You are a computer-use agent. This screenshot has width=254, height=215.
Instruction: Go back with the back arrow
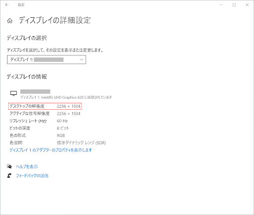(7, 5)
